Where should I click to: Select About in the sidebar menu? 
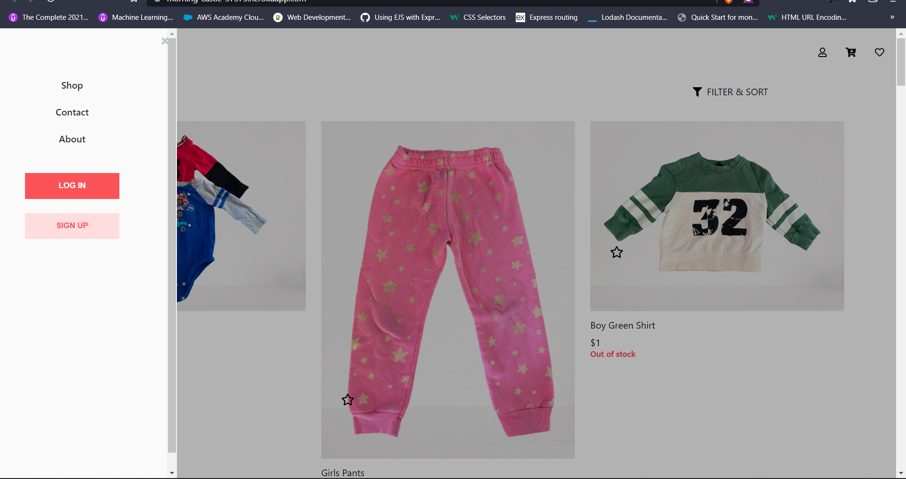[x=72, y=139]
